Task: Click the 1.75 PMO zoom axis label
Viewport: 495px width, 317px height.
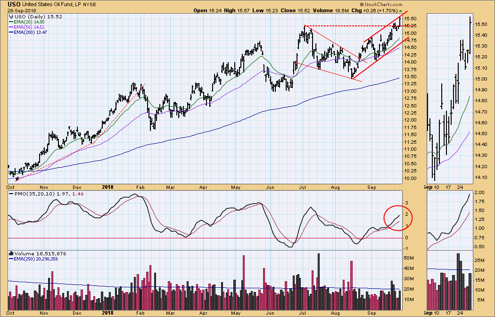Action: click(x=480, y=202)
